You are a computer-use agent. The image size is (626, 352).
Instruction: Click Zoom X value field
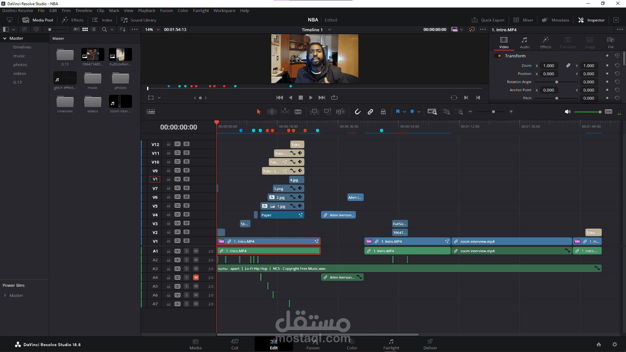click(x=549, y=66)
